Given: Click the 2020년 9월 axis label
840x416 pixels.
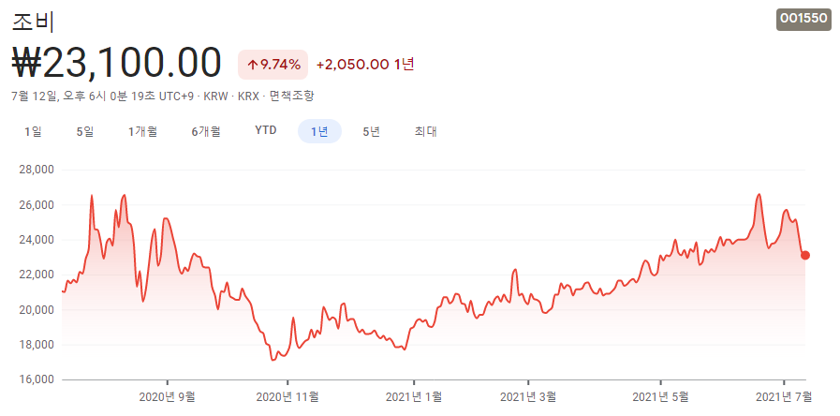Looking at the screenshot, I should [x=167, y=396].
